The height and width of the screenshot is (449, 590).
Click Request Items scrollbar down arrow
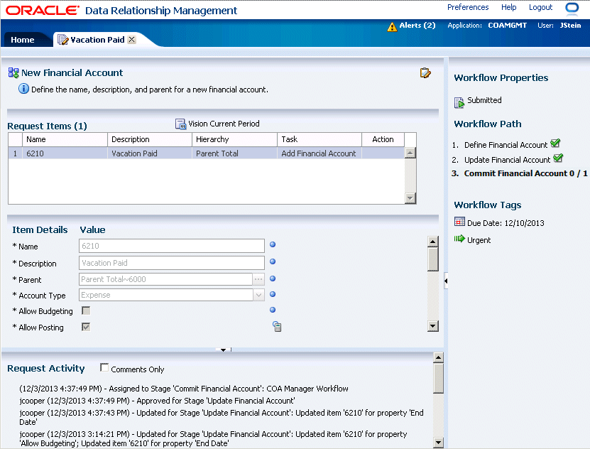pos(410,198)
